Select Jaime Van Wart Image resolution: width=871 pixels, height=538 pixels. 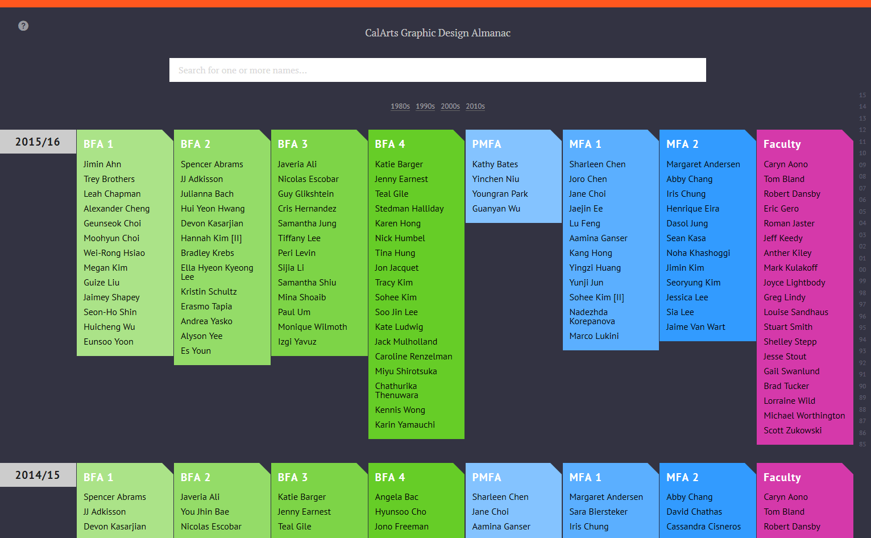click(696, 327)
